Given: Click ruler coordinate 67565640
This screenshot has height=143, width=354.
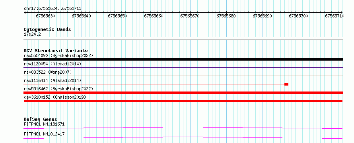Looking at the screenshot, I should pyautogui.click(x=82, y=16).
